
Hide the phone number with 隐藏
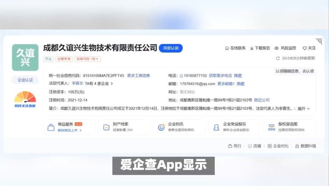click(238, 76)
